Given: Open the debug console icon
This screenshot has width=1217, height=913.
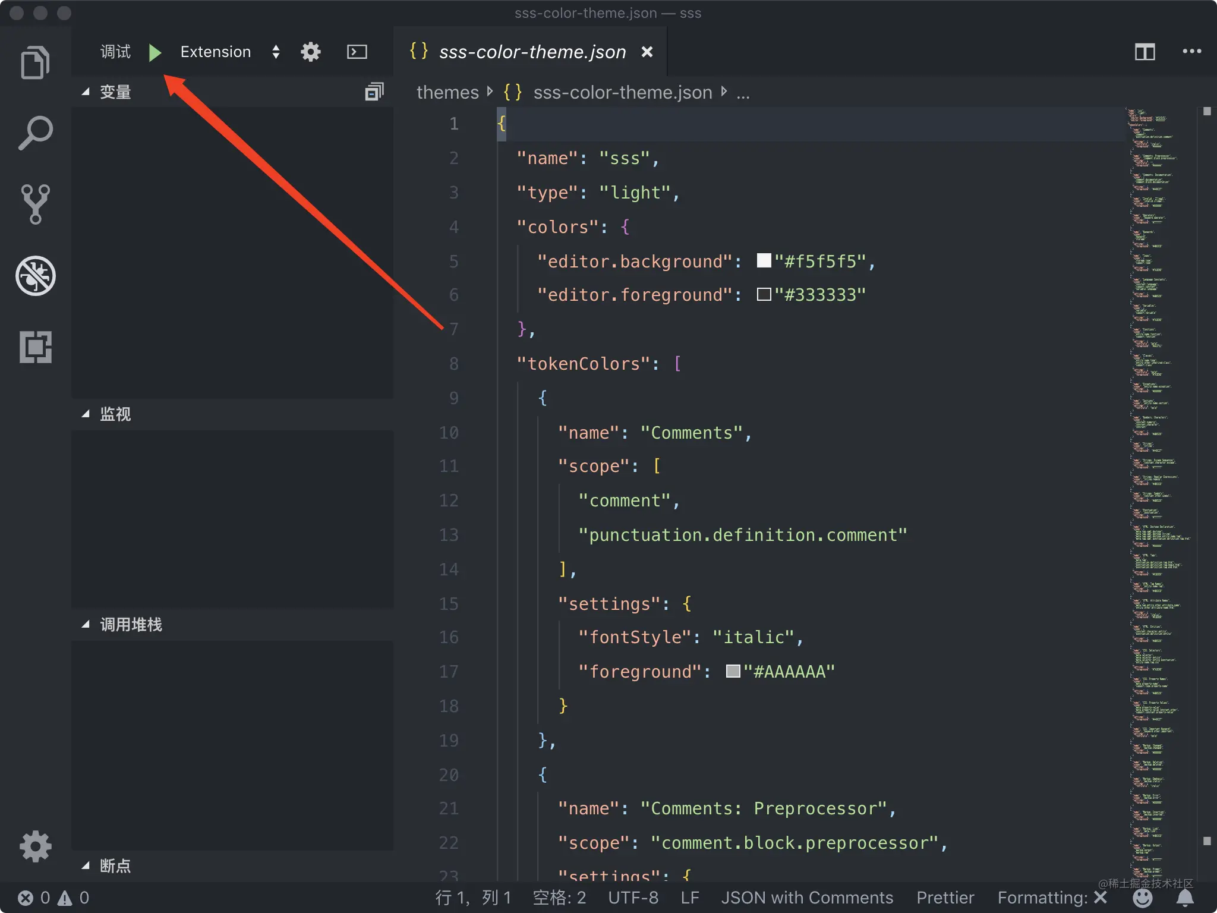Looking at the screenshot, I should pos(357,52).
